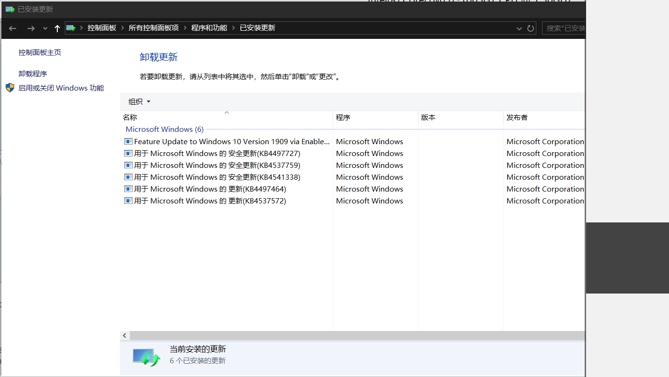Screen dimensions: 669x377
Task: Sort by 名称 column header
Action: tap(226, 118)
